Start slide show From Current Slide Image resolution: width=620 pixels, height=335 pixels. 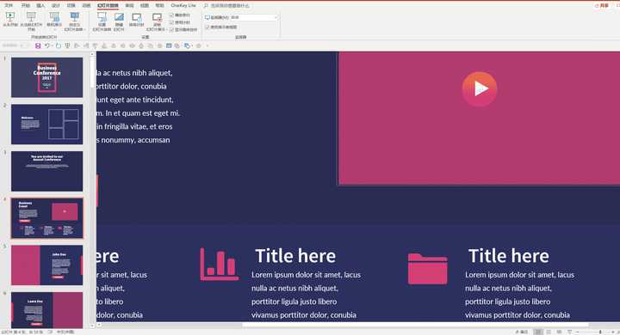[x=31, y=21]
